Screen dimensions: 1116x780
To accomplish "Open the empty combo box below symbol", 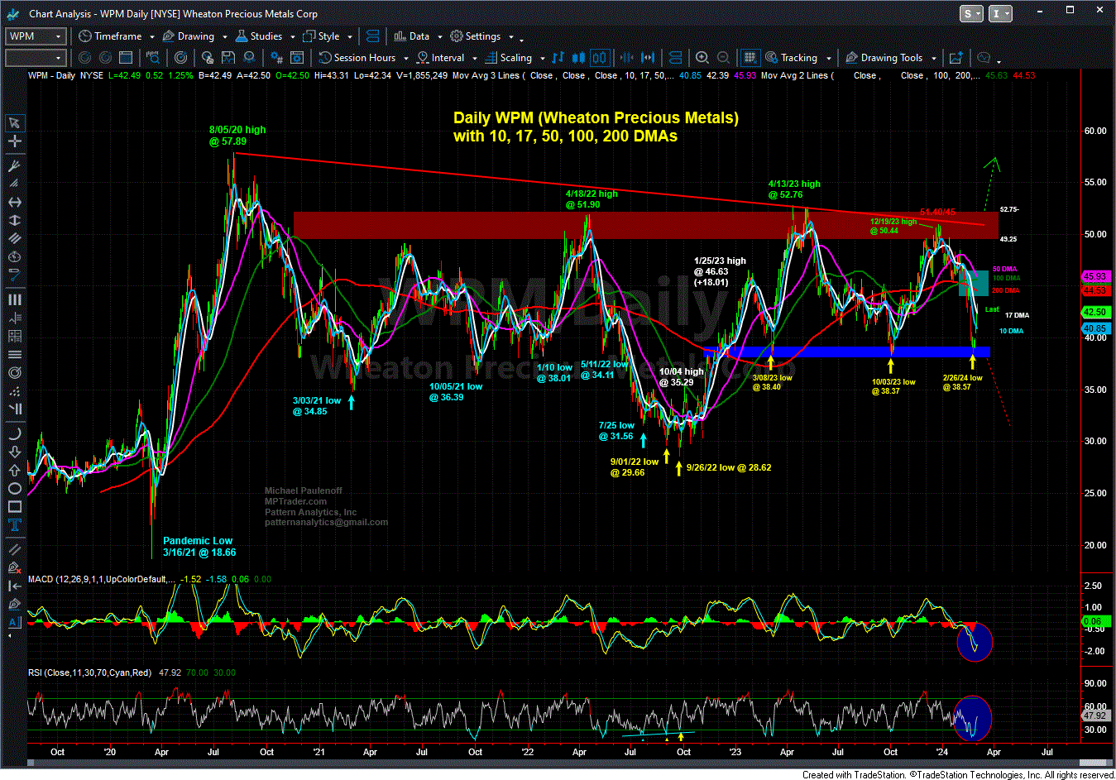I will (x=35, y=58).
